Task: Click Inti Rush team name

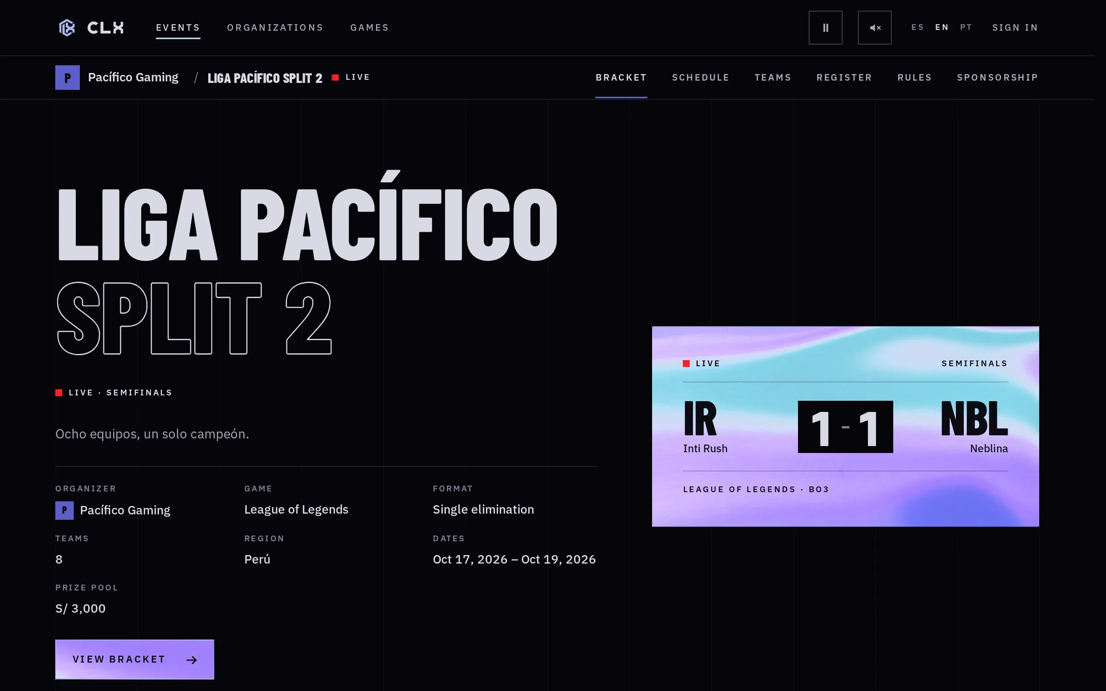Action: (705, 448)
